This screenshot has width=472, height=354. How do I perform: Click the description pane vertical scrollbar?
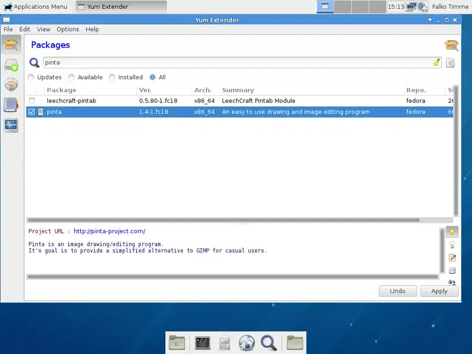(x=442, y=250)
